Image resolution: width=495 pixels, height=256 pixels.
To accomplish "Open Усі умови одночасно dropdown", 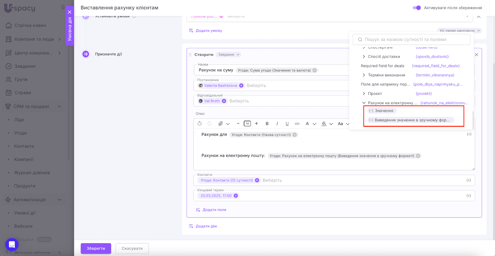I will [x=460, y=31].
